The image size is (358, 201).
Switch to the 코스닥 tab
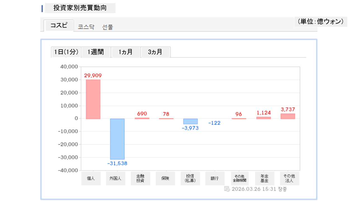coord(86,27)
